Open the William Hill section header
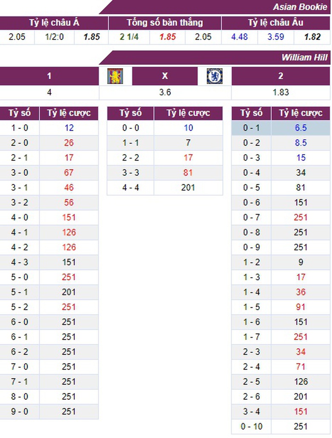Image resolution: width=332 pixels, height=438 pixels. point(304,57)
